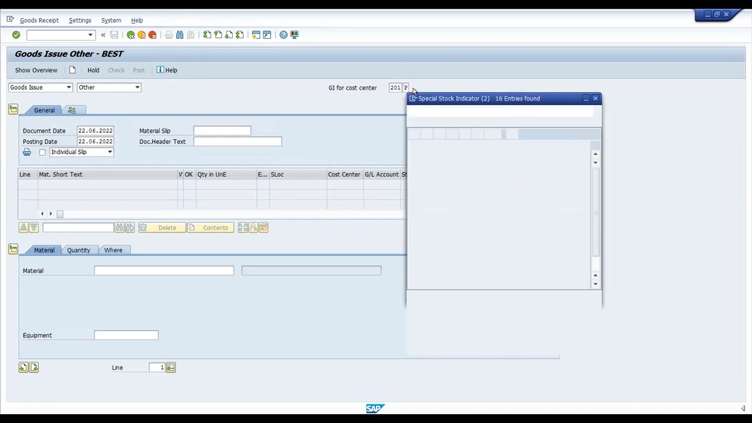Click the Previous Page navigation icon
The image size is (752, 423).
click(218, 35)
